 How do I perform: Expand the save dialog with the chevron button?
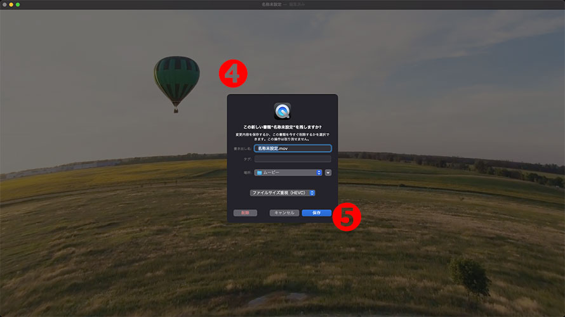coord(328,172)
